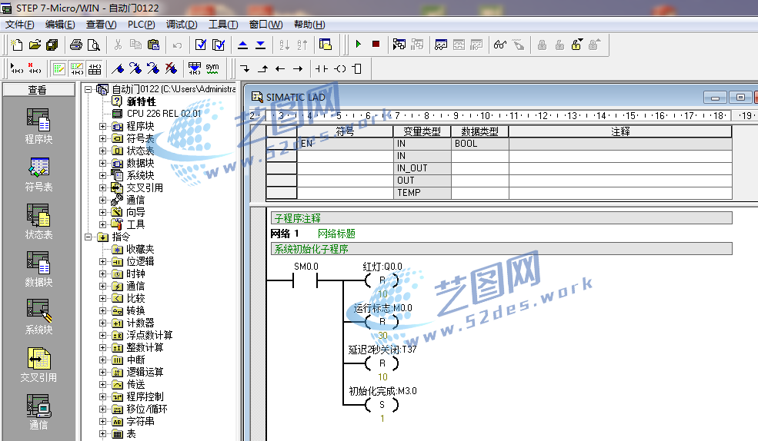The height and width of the screenshot is (441, 758).
Task: Open Data Block in the view bar
Action: [38, 269]
